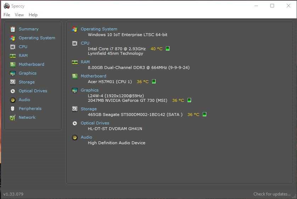Click the RAM heading link in main panel

click(x=85, y=62)
